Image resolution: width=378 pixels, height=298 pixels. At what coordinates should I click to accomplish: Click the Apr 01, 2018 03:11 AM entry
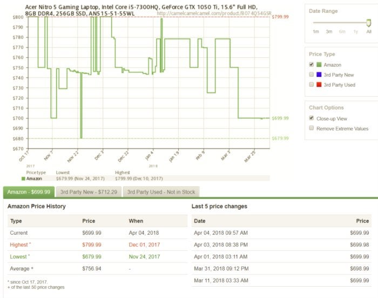[x=220, y=257]
